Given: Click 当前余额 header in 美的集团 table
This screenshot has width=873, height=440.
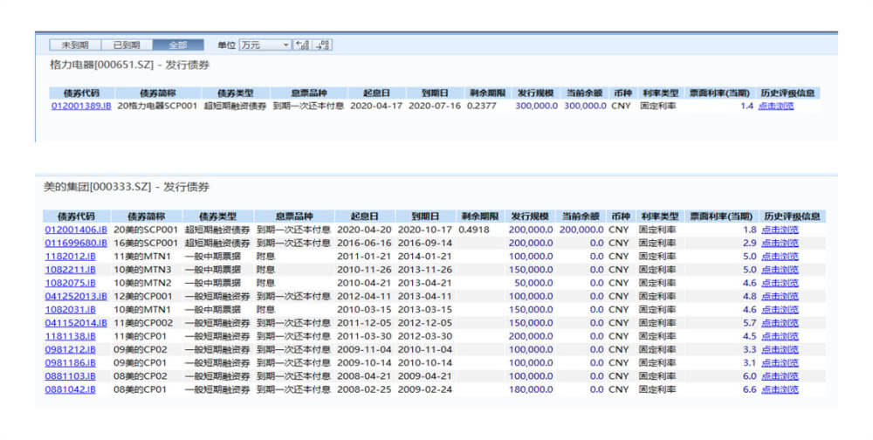Looking at the screenshot, I should pos(581,217).
